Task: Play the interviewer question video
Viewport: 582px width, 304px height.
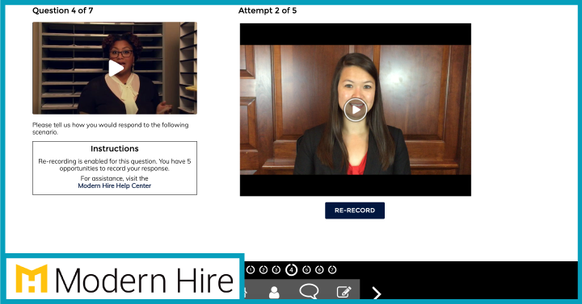Action: pos(116,68)
